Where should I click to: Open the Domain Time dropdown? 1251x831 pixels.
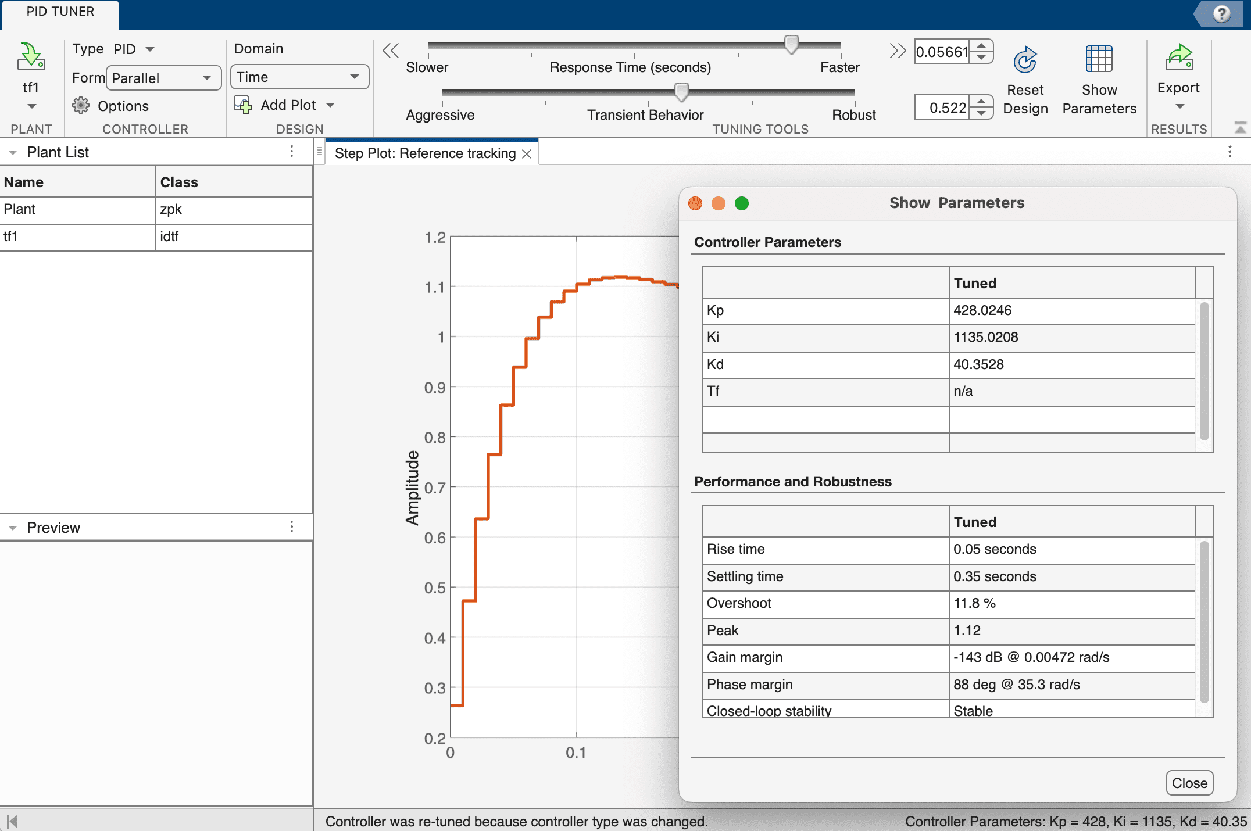(x=299, y=77)
